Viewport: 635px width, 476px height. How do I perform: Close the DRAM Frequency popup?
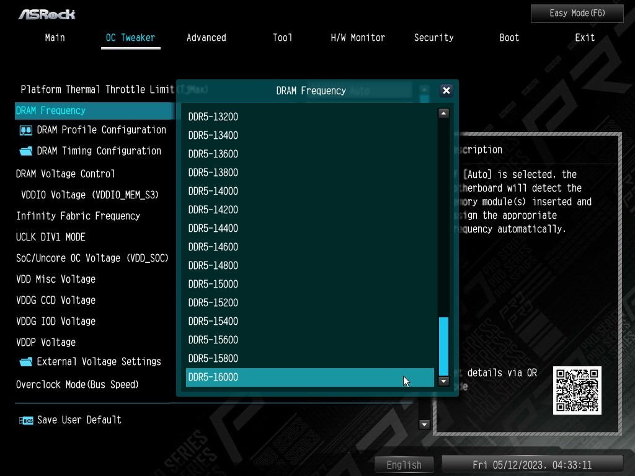coord(446,90)
